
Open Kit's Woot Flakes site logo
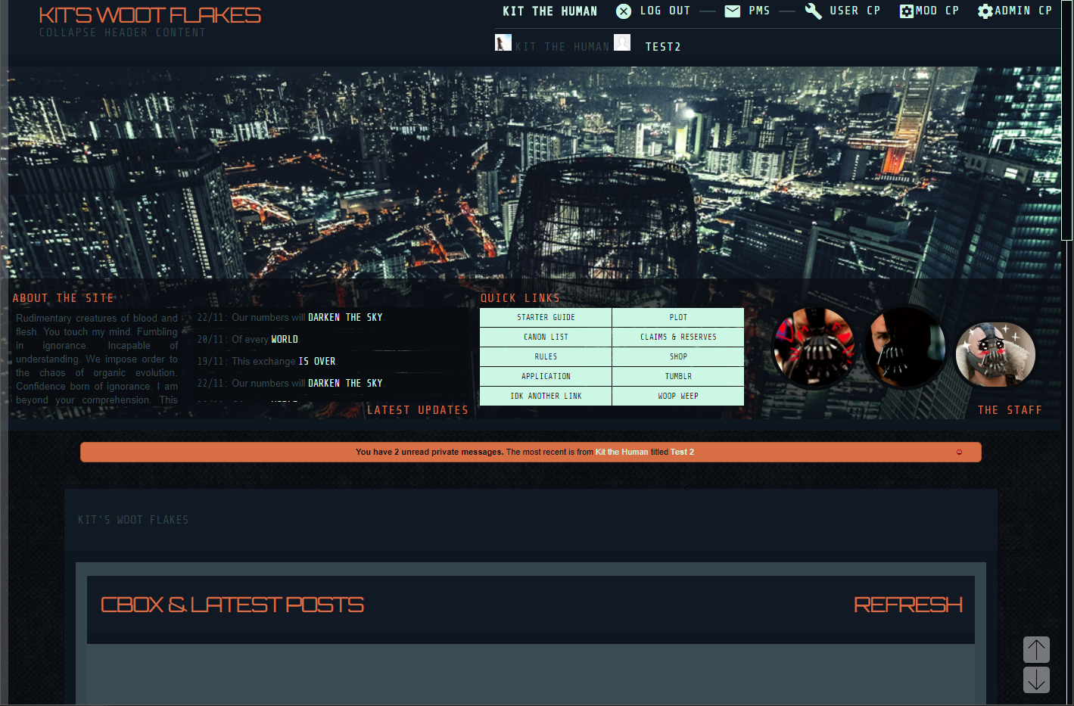click(150, 15)
